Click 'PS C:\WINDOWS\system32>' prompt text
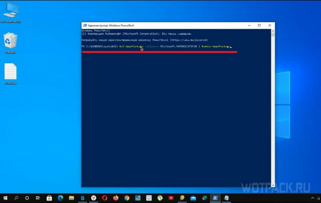This screenshot has height=203, width=321. point(100,47)
